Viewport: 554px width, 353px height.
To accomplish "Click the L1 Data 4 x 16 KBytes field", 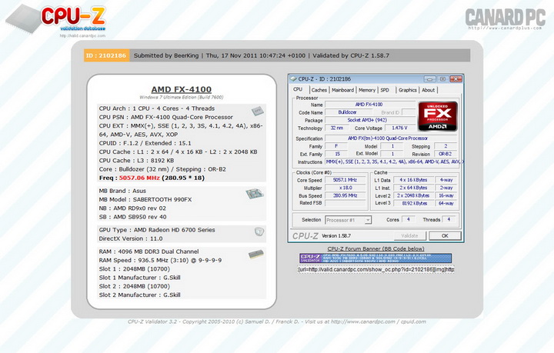I will (x=413, y=180).
